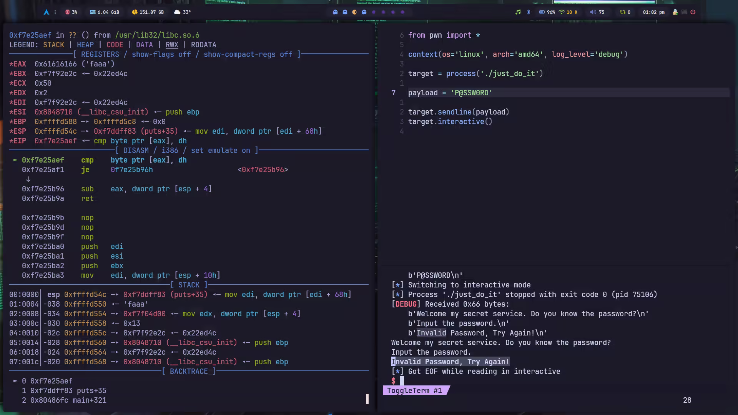This screenshot has width=738, height=415.
Task: Open the clock showing 01:02 pm
Action: coord(653,12)
